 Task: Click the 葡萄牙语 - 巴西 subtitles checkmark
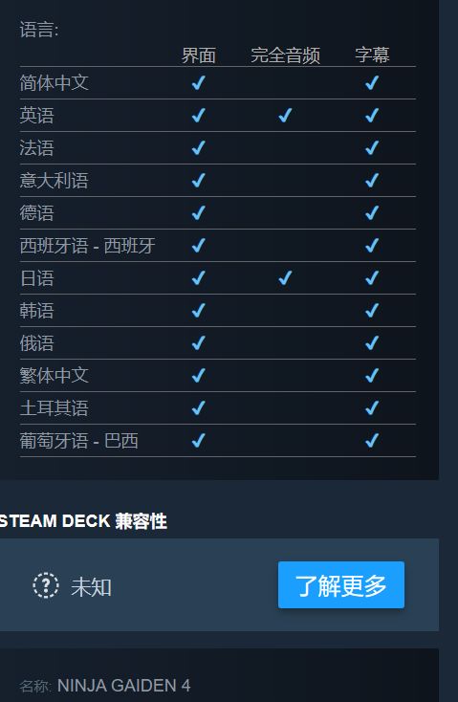tap(372, 441)
